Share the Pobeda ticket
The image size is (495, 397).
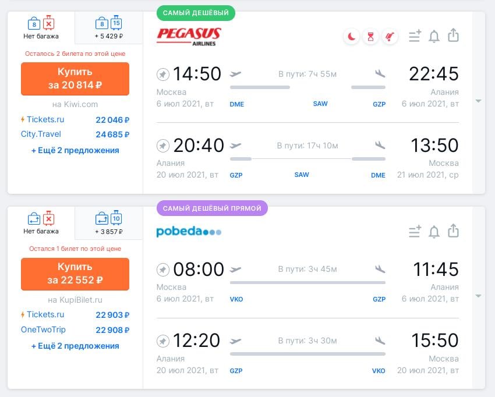453,231
